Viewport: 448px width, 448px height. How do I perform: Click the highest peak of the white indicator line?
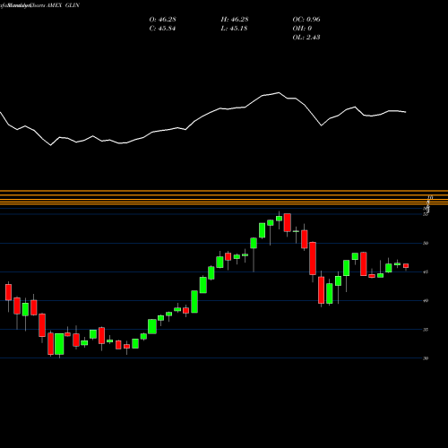point(279,92)
